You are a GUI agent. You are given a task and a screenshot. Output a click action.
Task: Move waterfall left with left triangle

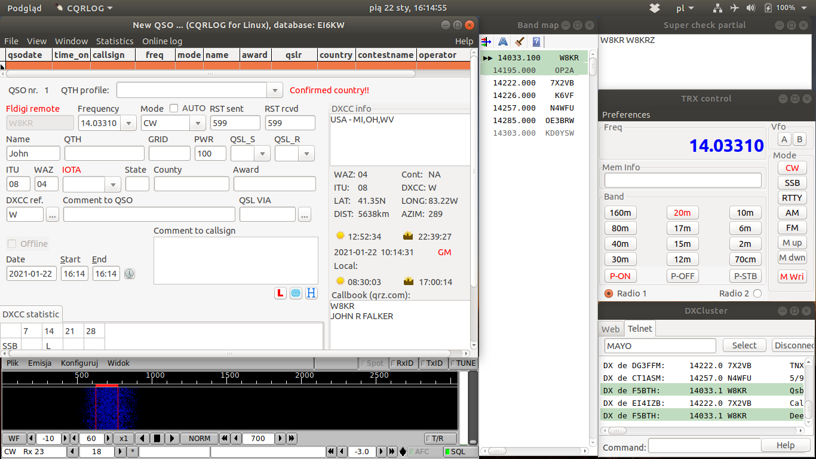(x=143, y=439)
